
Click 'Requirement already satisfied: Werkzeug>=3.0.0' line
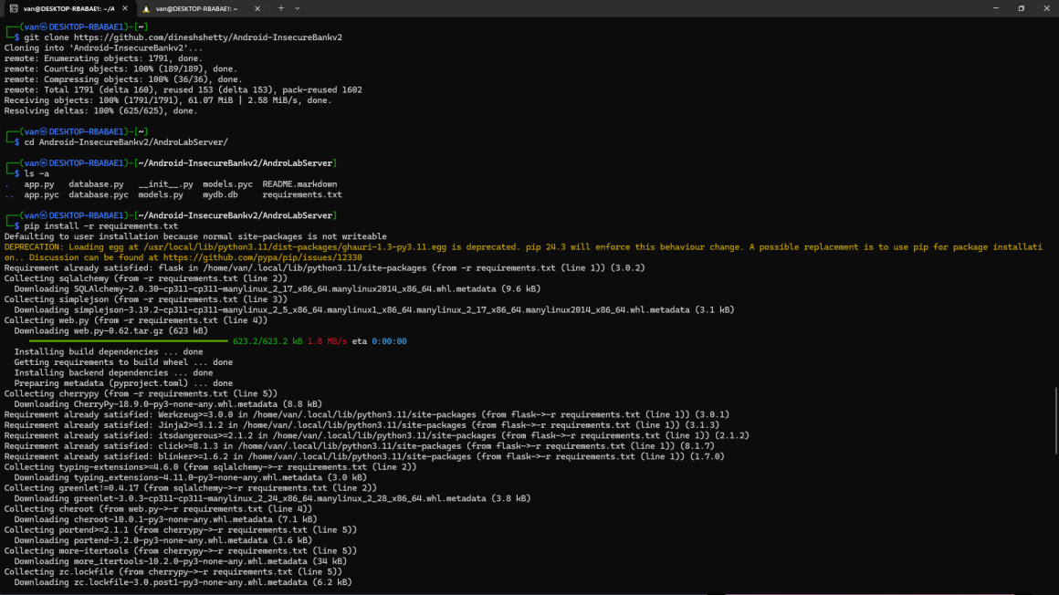367,414
